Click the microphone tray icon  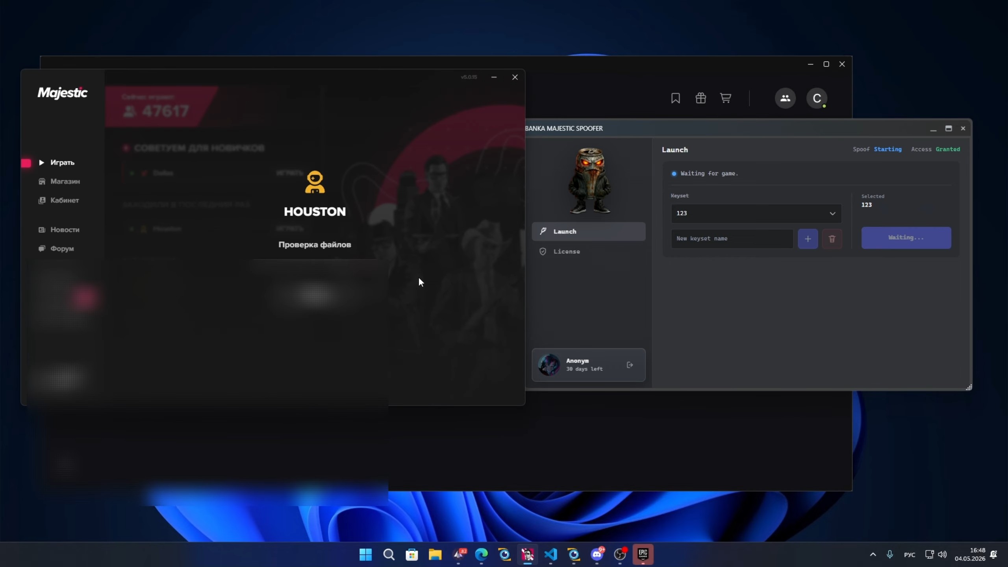(890, 554)
